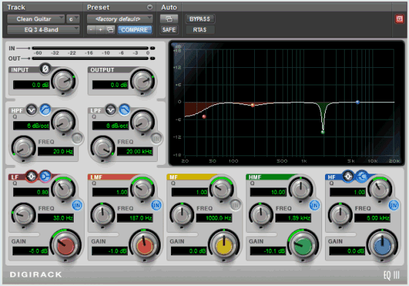
Task: Toggle the input phase invert button
Action: pyautogui.click(x=45, y=69)
